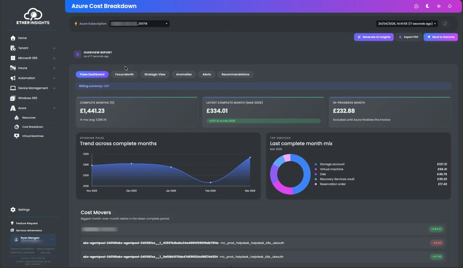This screenshot has height=268, width=463.
Task: Click the Device Management laptop icon
Action: (13, 88)
